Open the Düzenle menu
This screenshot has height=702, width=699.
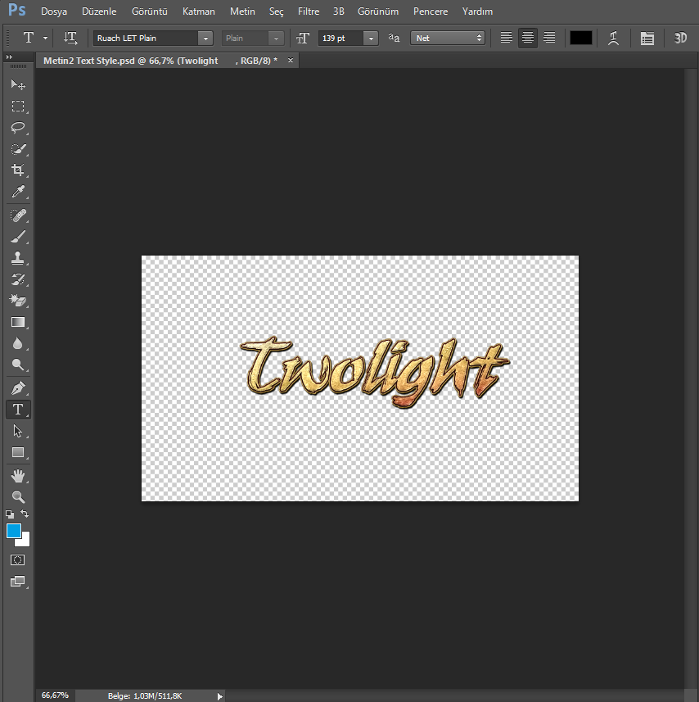[99, 11]
